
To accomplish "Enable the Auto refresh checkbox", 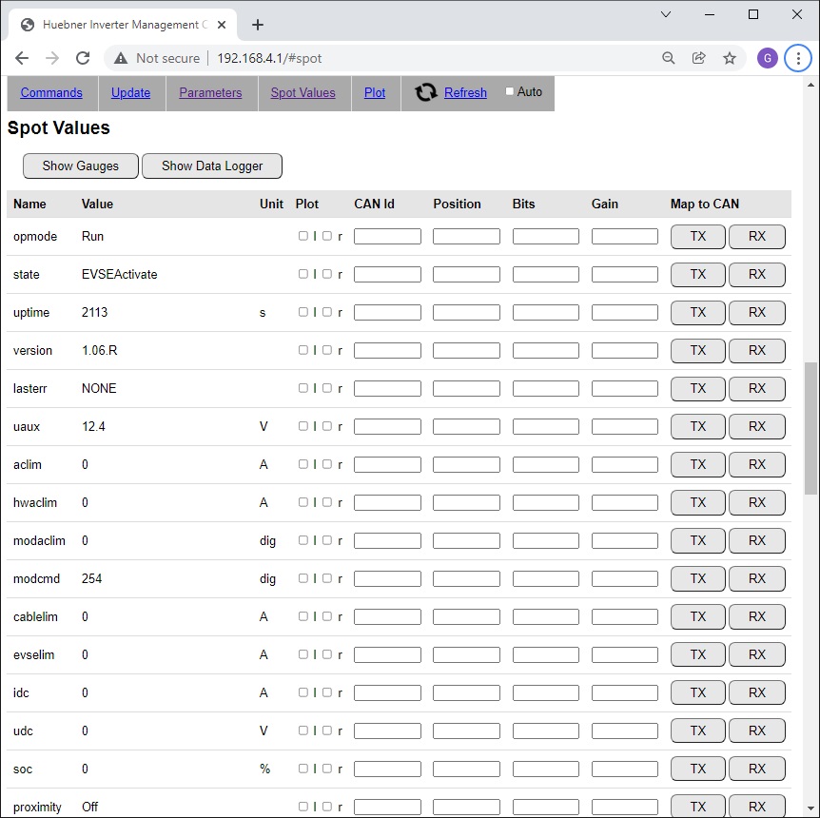I will tap(510, 91).
